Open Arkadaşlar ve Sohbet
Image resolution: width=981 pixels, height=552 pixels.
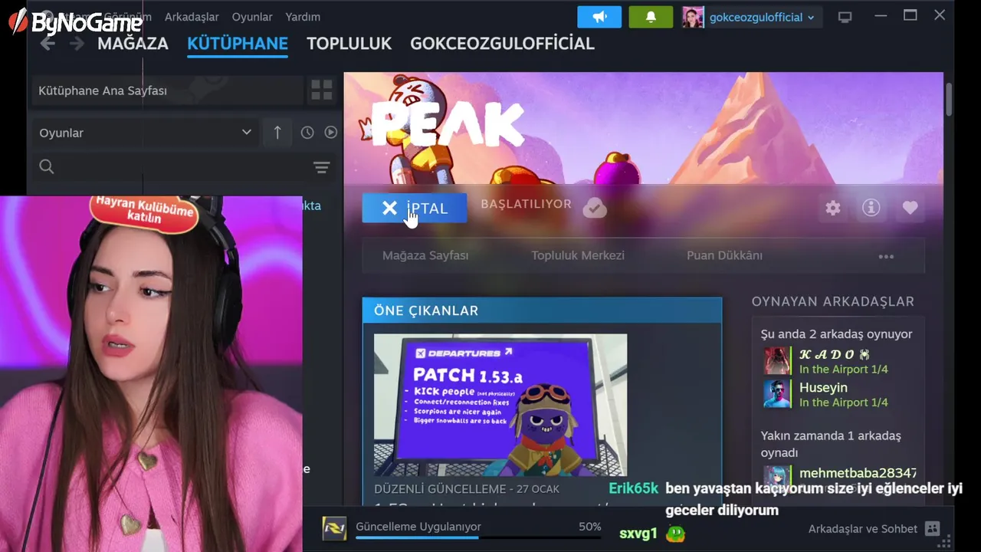862,529
